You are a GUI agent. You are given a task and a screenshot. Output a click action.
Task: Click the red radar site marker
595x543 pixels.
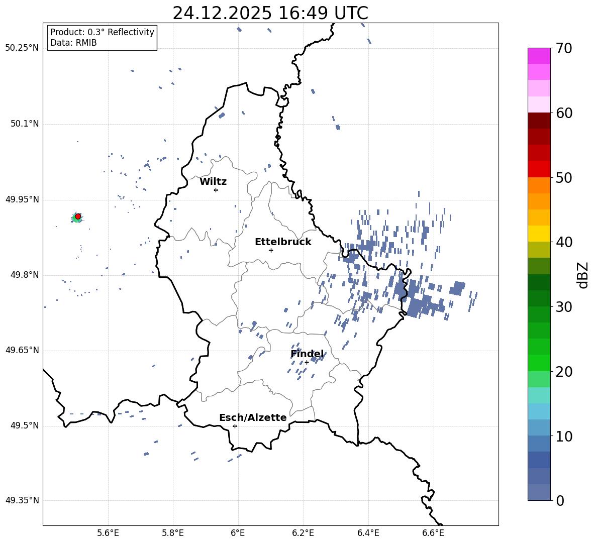78,216
